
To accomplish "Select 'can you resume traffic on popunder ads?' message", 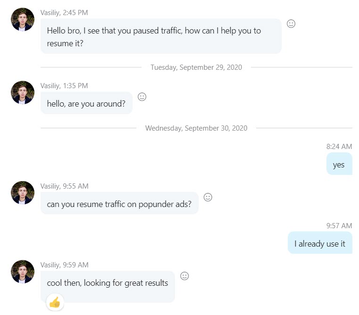I will (x=119, y=203).
